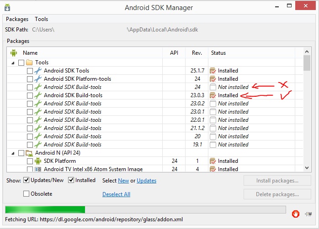Click the Status column header

251,53
